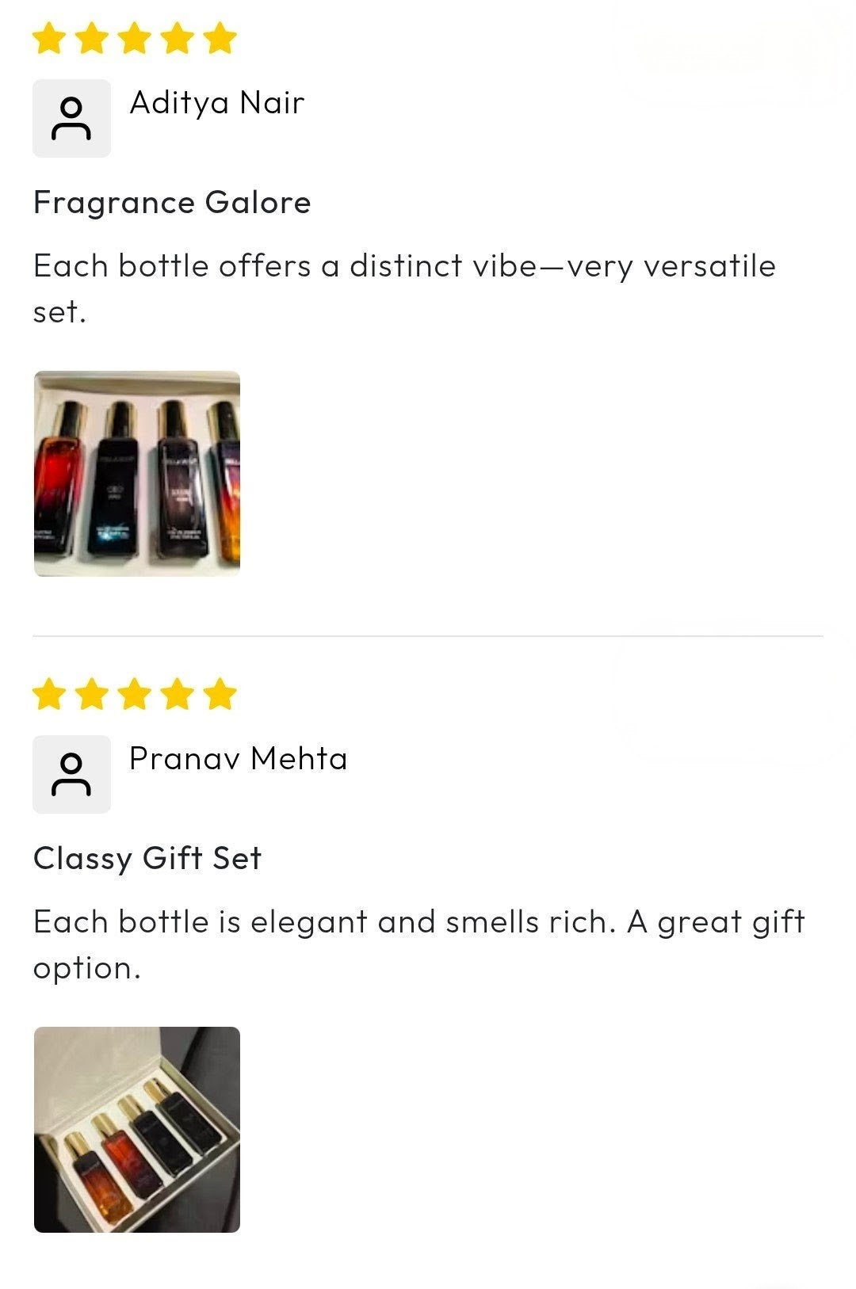Click second star of Aditya Nair's rating
856x1289 pixels.
tap(92, 38)
